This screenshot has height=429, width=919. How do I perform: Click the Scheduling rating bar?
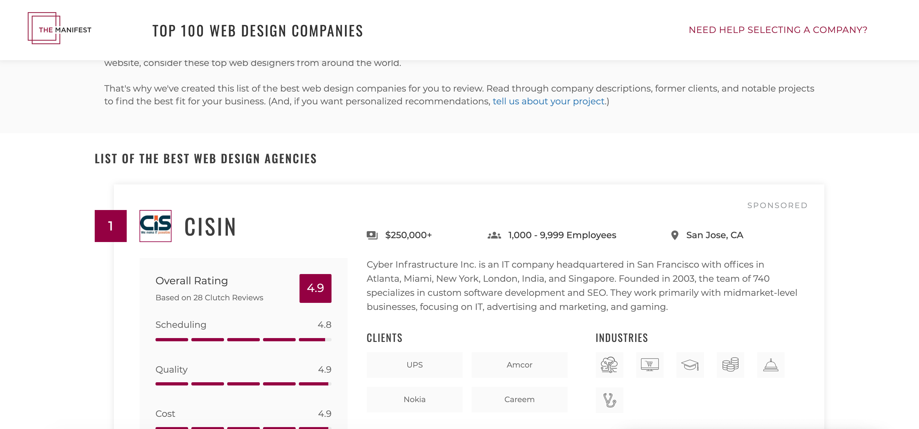click(243, 339)
